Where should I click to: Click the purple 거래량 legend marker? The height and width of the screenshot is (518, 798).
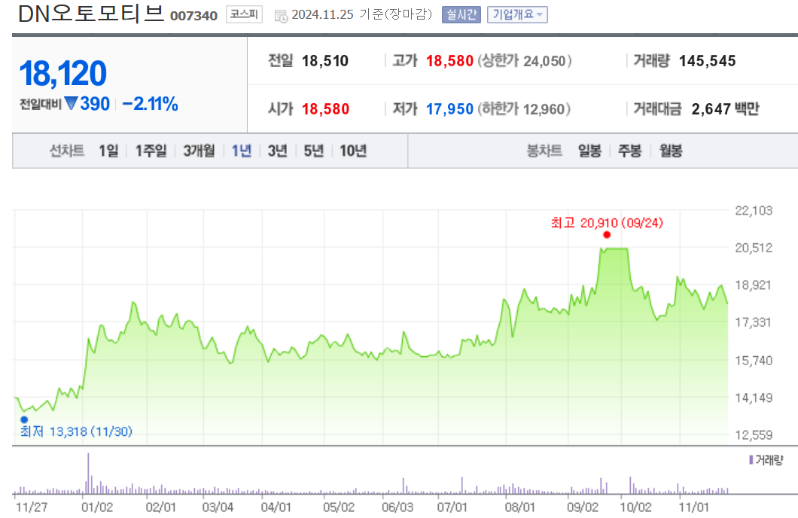751,460
